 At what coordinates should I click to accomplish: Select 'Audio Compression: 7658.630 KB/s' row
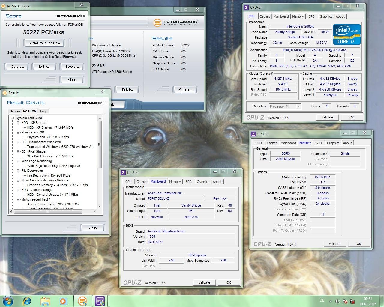pyautogui.click(x=53, y=204)
